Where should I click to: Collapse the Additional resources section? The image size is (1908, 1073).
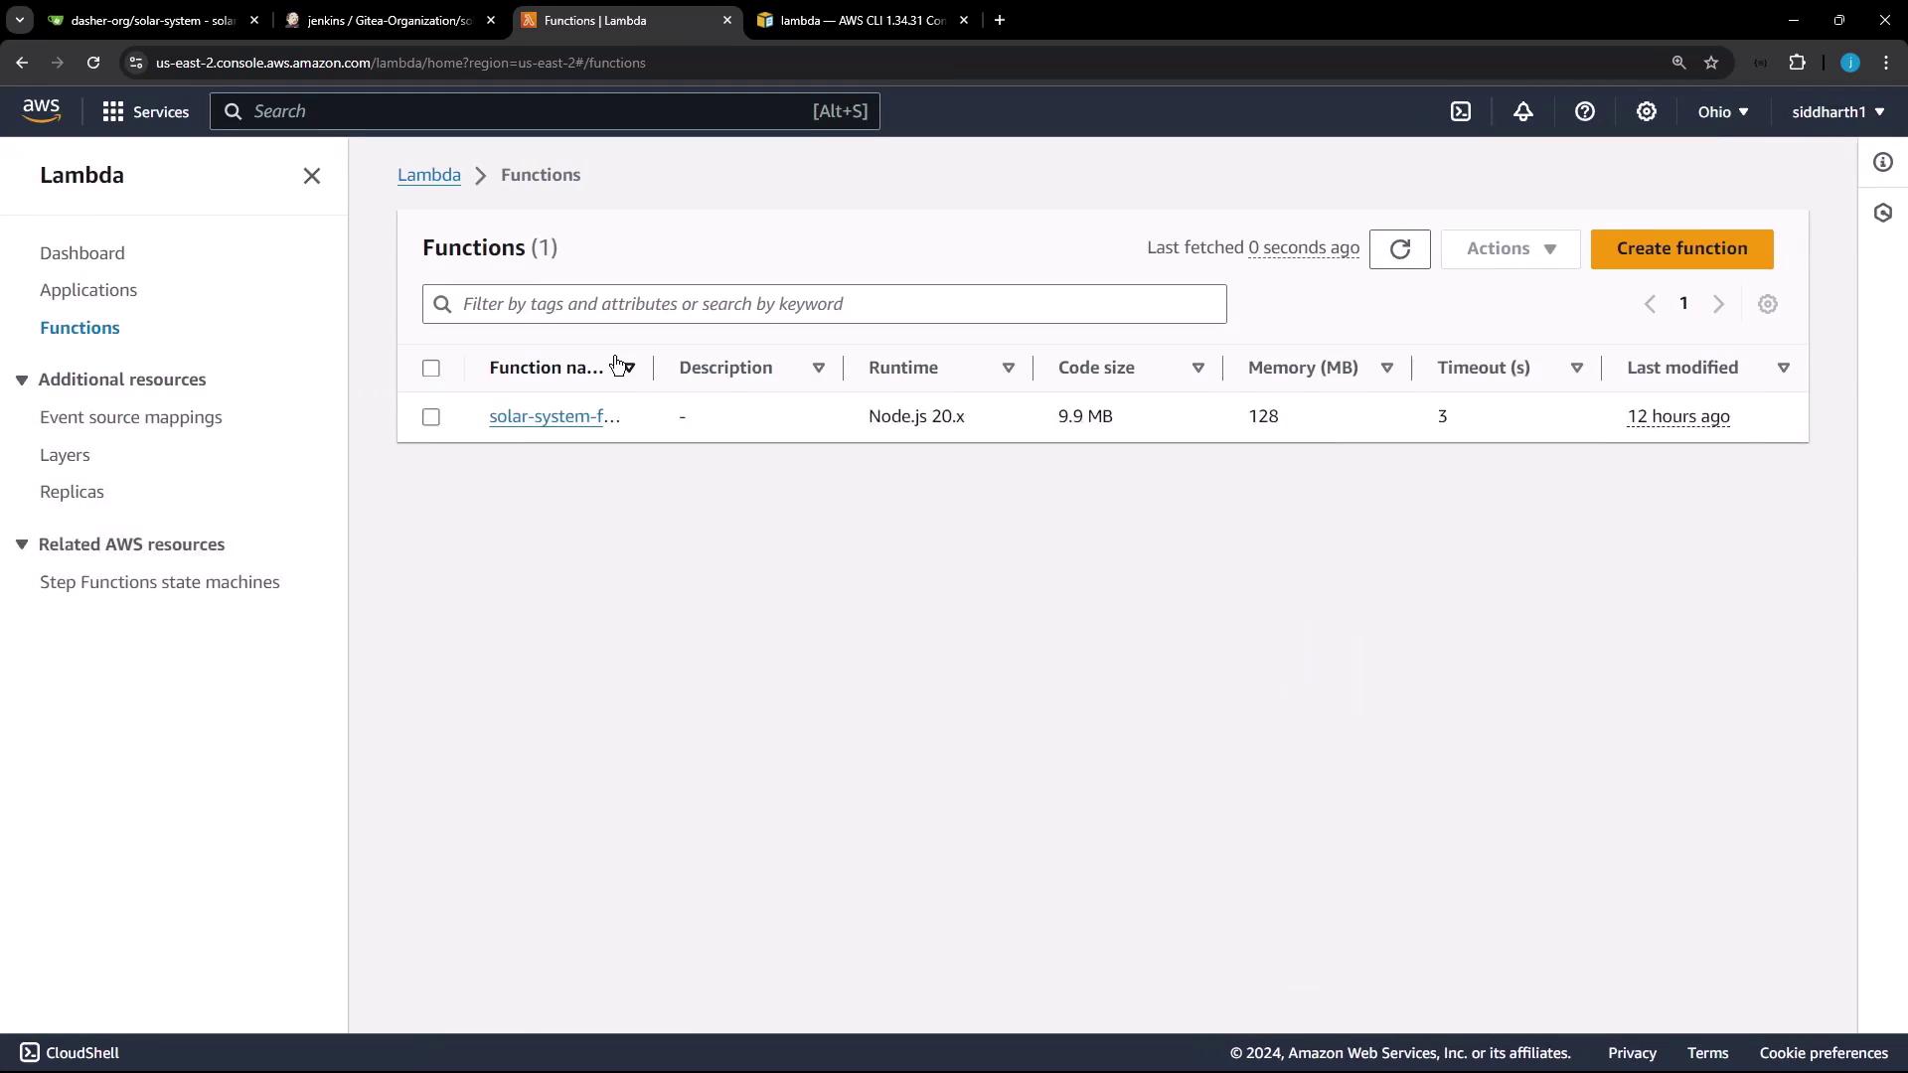point(22,380)
